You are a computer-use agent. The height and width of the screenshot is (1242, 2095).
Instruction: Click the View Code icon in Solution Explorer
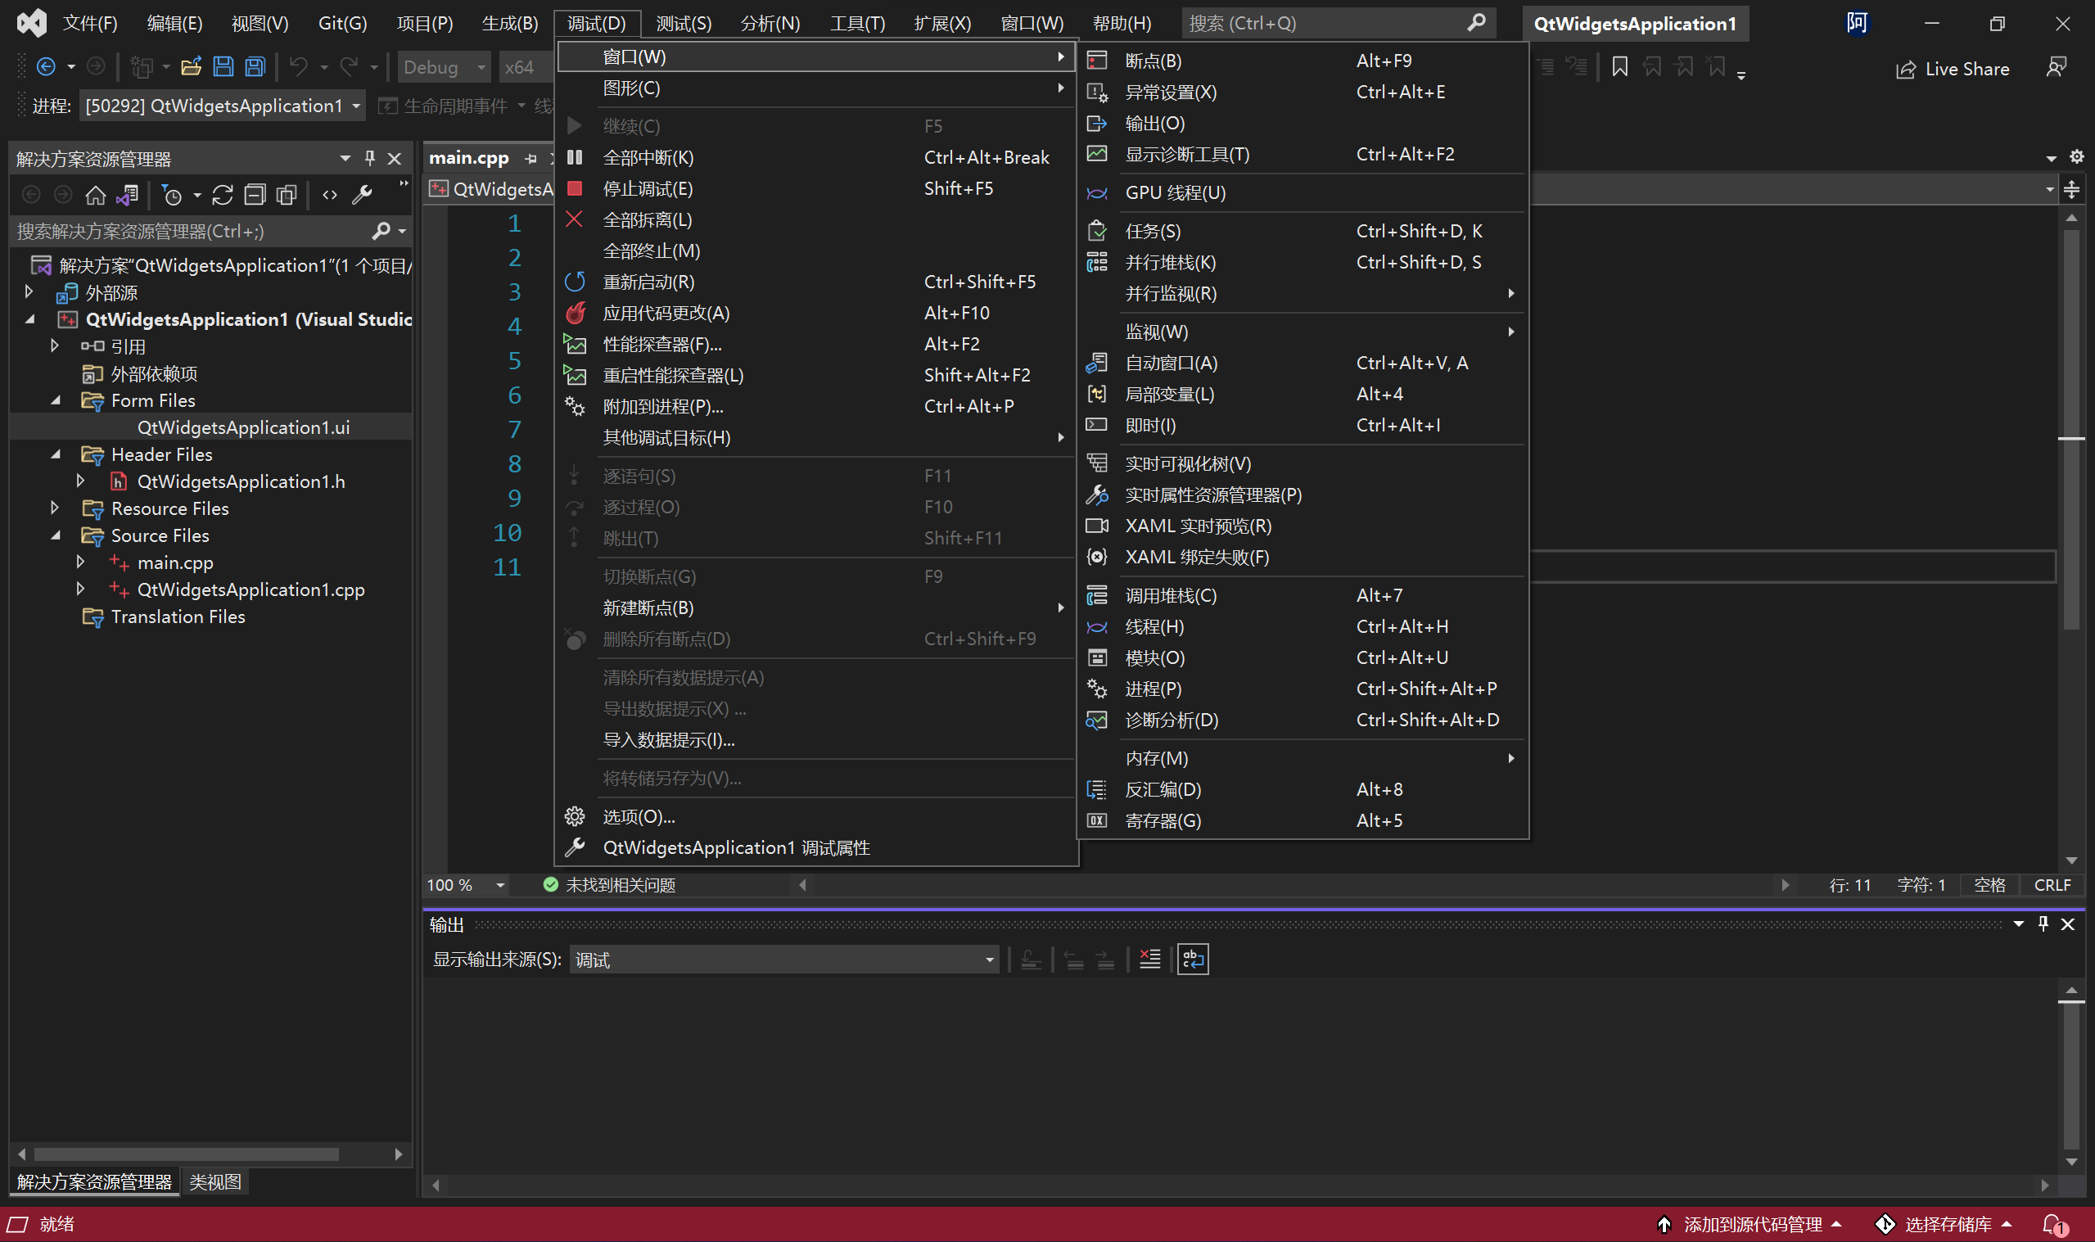point(330,195)
